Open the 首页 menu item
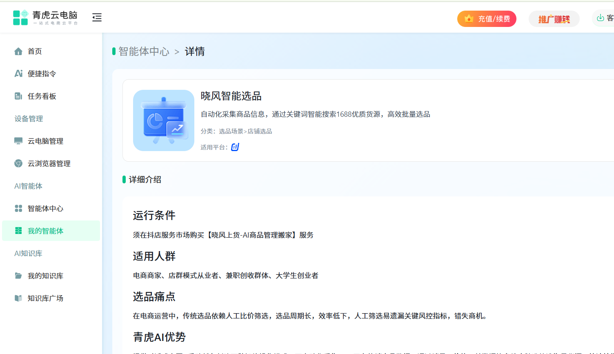The height and width of the screenshot is (354, 614). click(51, 51)
